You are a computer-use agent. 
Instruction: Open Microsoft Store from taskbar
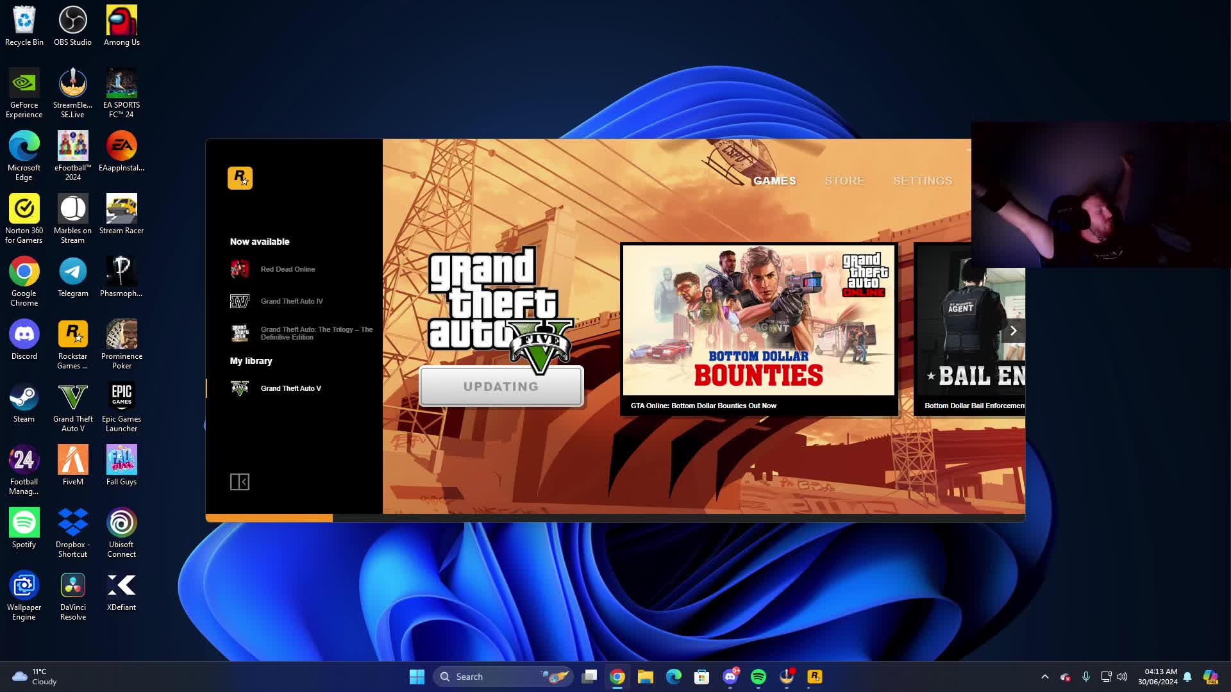click(x=702, y=677)
